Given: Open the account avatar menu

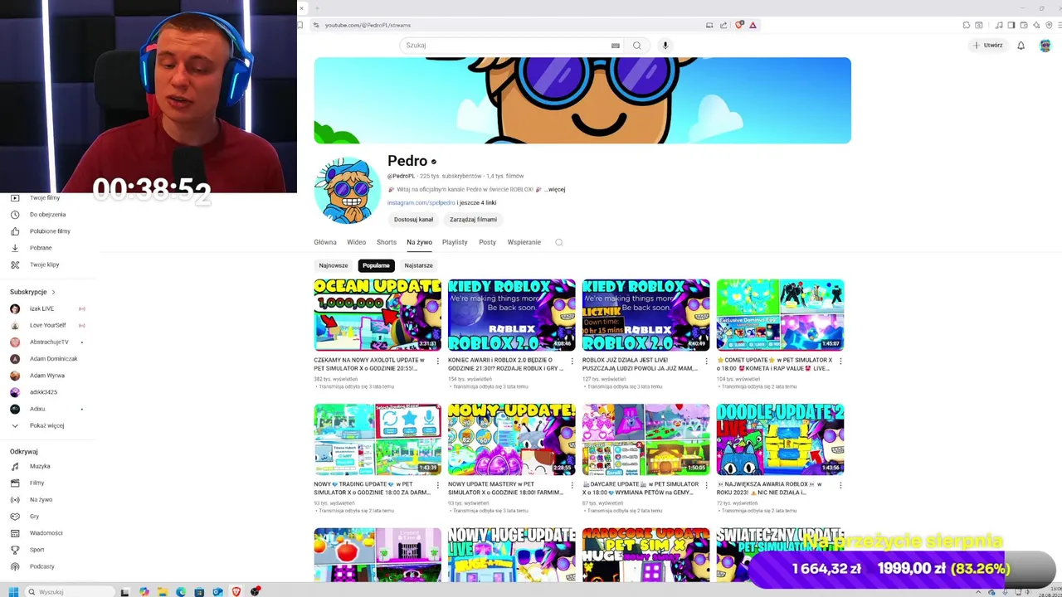Looking at the screenshot, I should tap(1045, 46).
